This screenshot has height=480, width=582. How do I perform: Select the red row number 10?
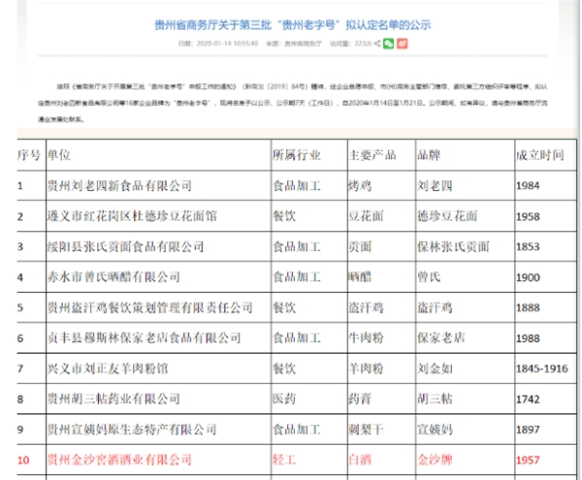[x=31, y=460]
